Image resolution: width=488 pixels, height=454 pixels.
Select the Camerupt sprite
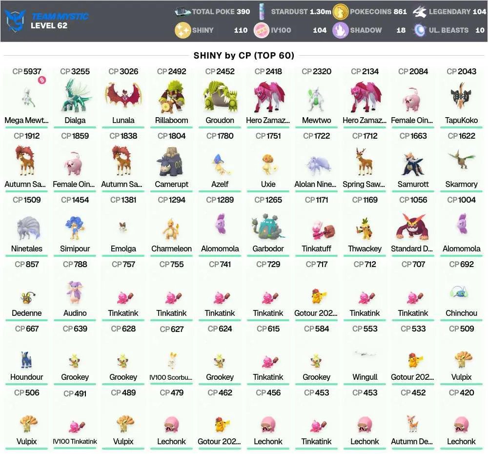pos(171,162)
